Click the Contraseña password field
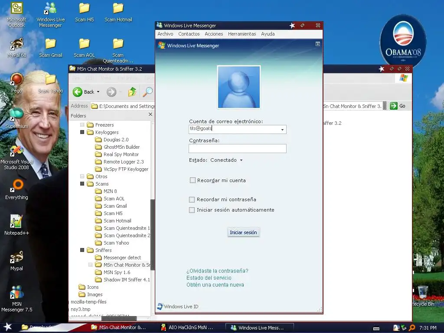Viewport: 444px width, 333px height. pyautogui.click(x=238, y=148)
